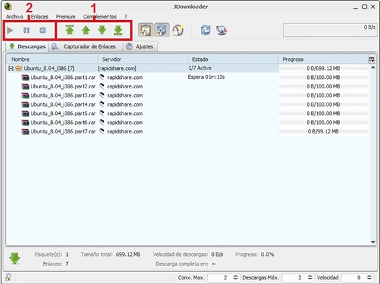Click the Descargas Máx. number field

(294, 277)
